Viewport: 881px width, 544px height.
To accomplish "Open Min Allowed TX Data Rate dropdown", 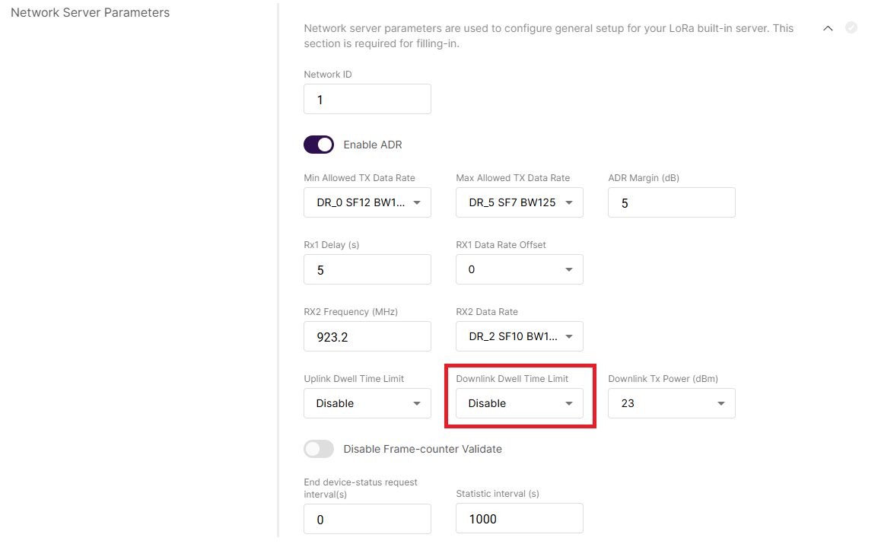I will tap(367, 203).
